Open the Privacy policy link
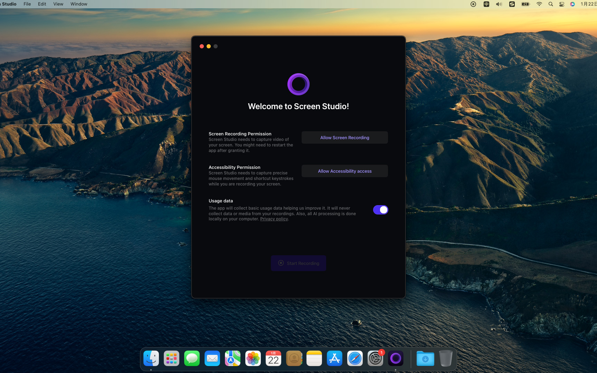597x373 pixels. click(x=274, y=219)
